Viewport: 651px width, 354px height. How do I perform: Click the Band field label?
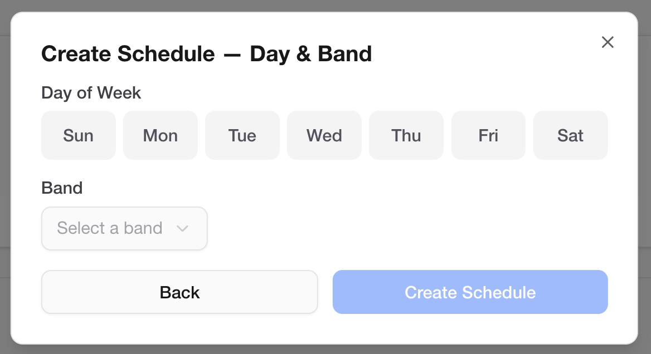coord(62,188)
